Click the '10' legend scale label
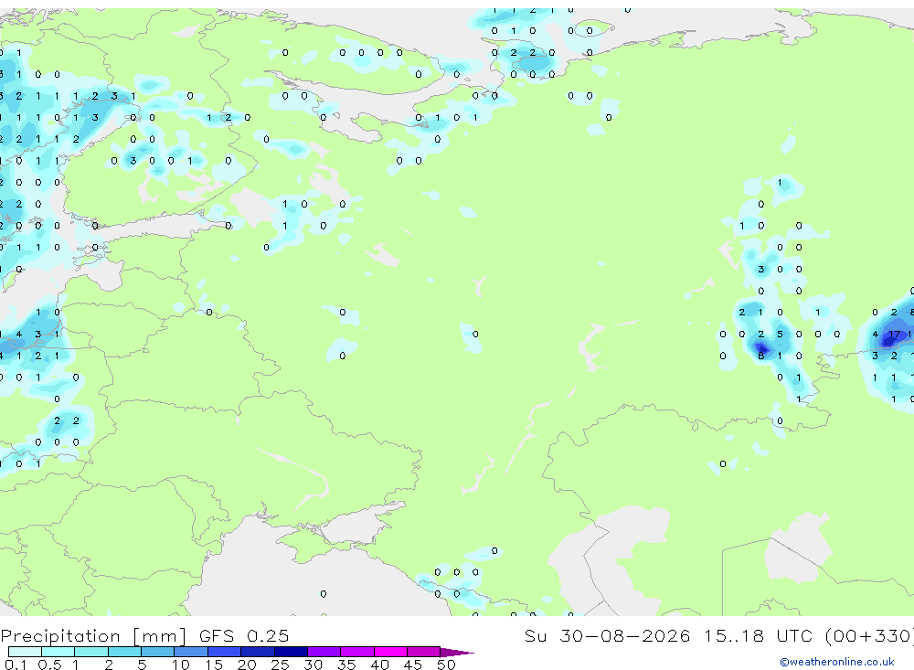The image size is (914, 670). click(181, 665)
